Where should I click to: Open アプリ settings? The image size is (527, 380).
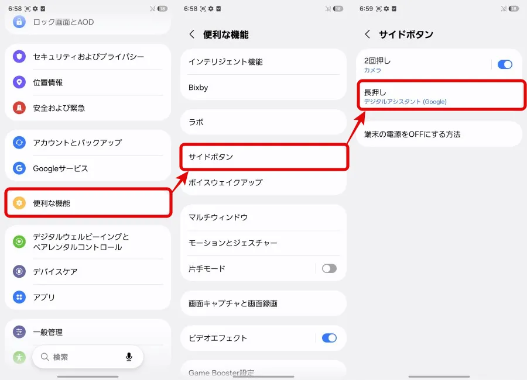click(x=88, y=297)
